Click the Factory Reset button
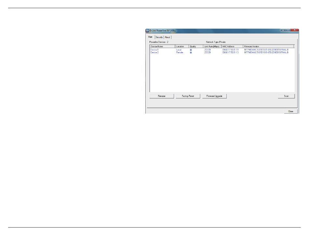This screenshot has width=309, height=236. click(188, 96)
